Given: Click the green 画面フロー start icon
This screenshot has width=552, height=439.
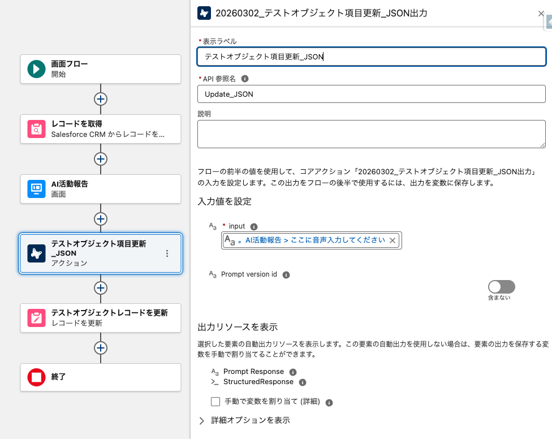Looking at the screenshot, I should click(x=37, y=69).
